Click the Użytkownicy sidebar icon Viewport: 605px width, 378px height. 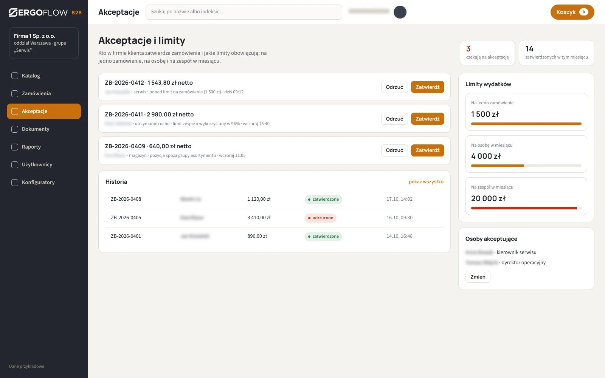pyautogui.click(x=15, y=164)
